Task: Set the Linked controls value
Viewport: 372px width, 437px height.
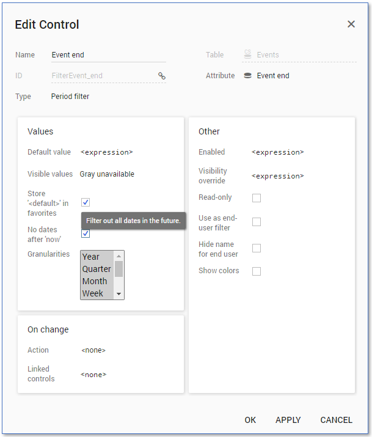Action: 93,375
